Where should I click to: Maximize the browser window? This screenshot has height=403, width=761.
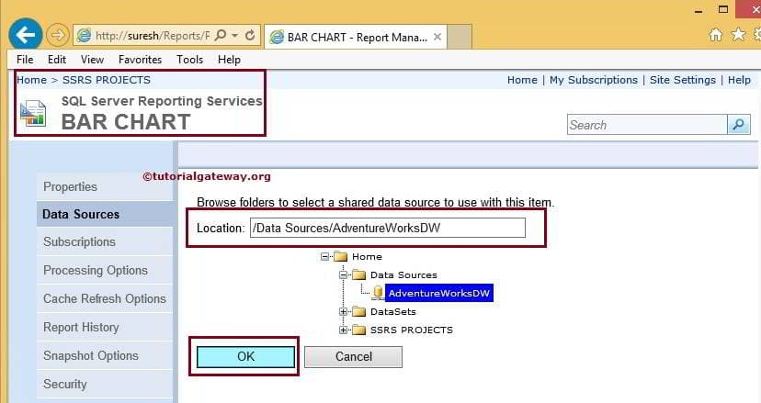[723, 10]
